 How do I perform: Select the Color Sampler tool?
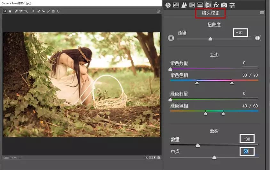point(21,11)
